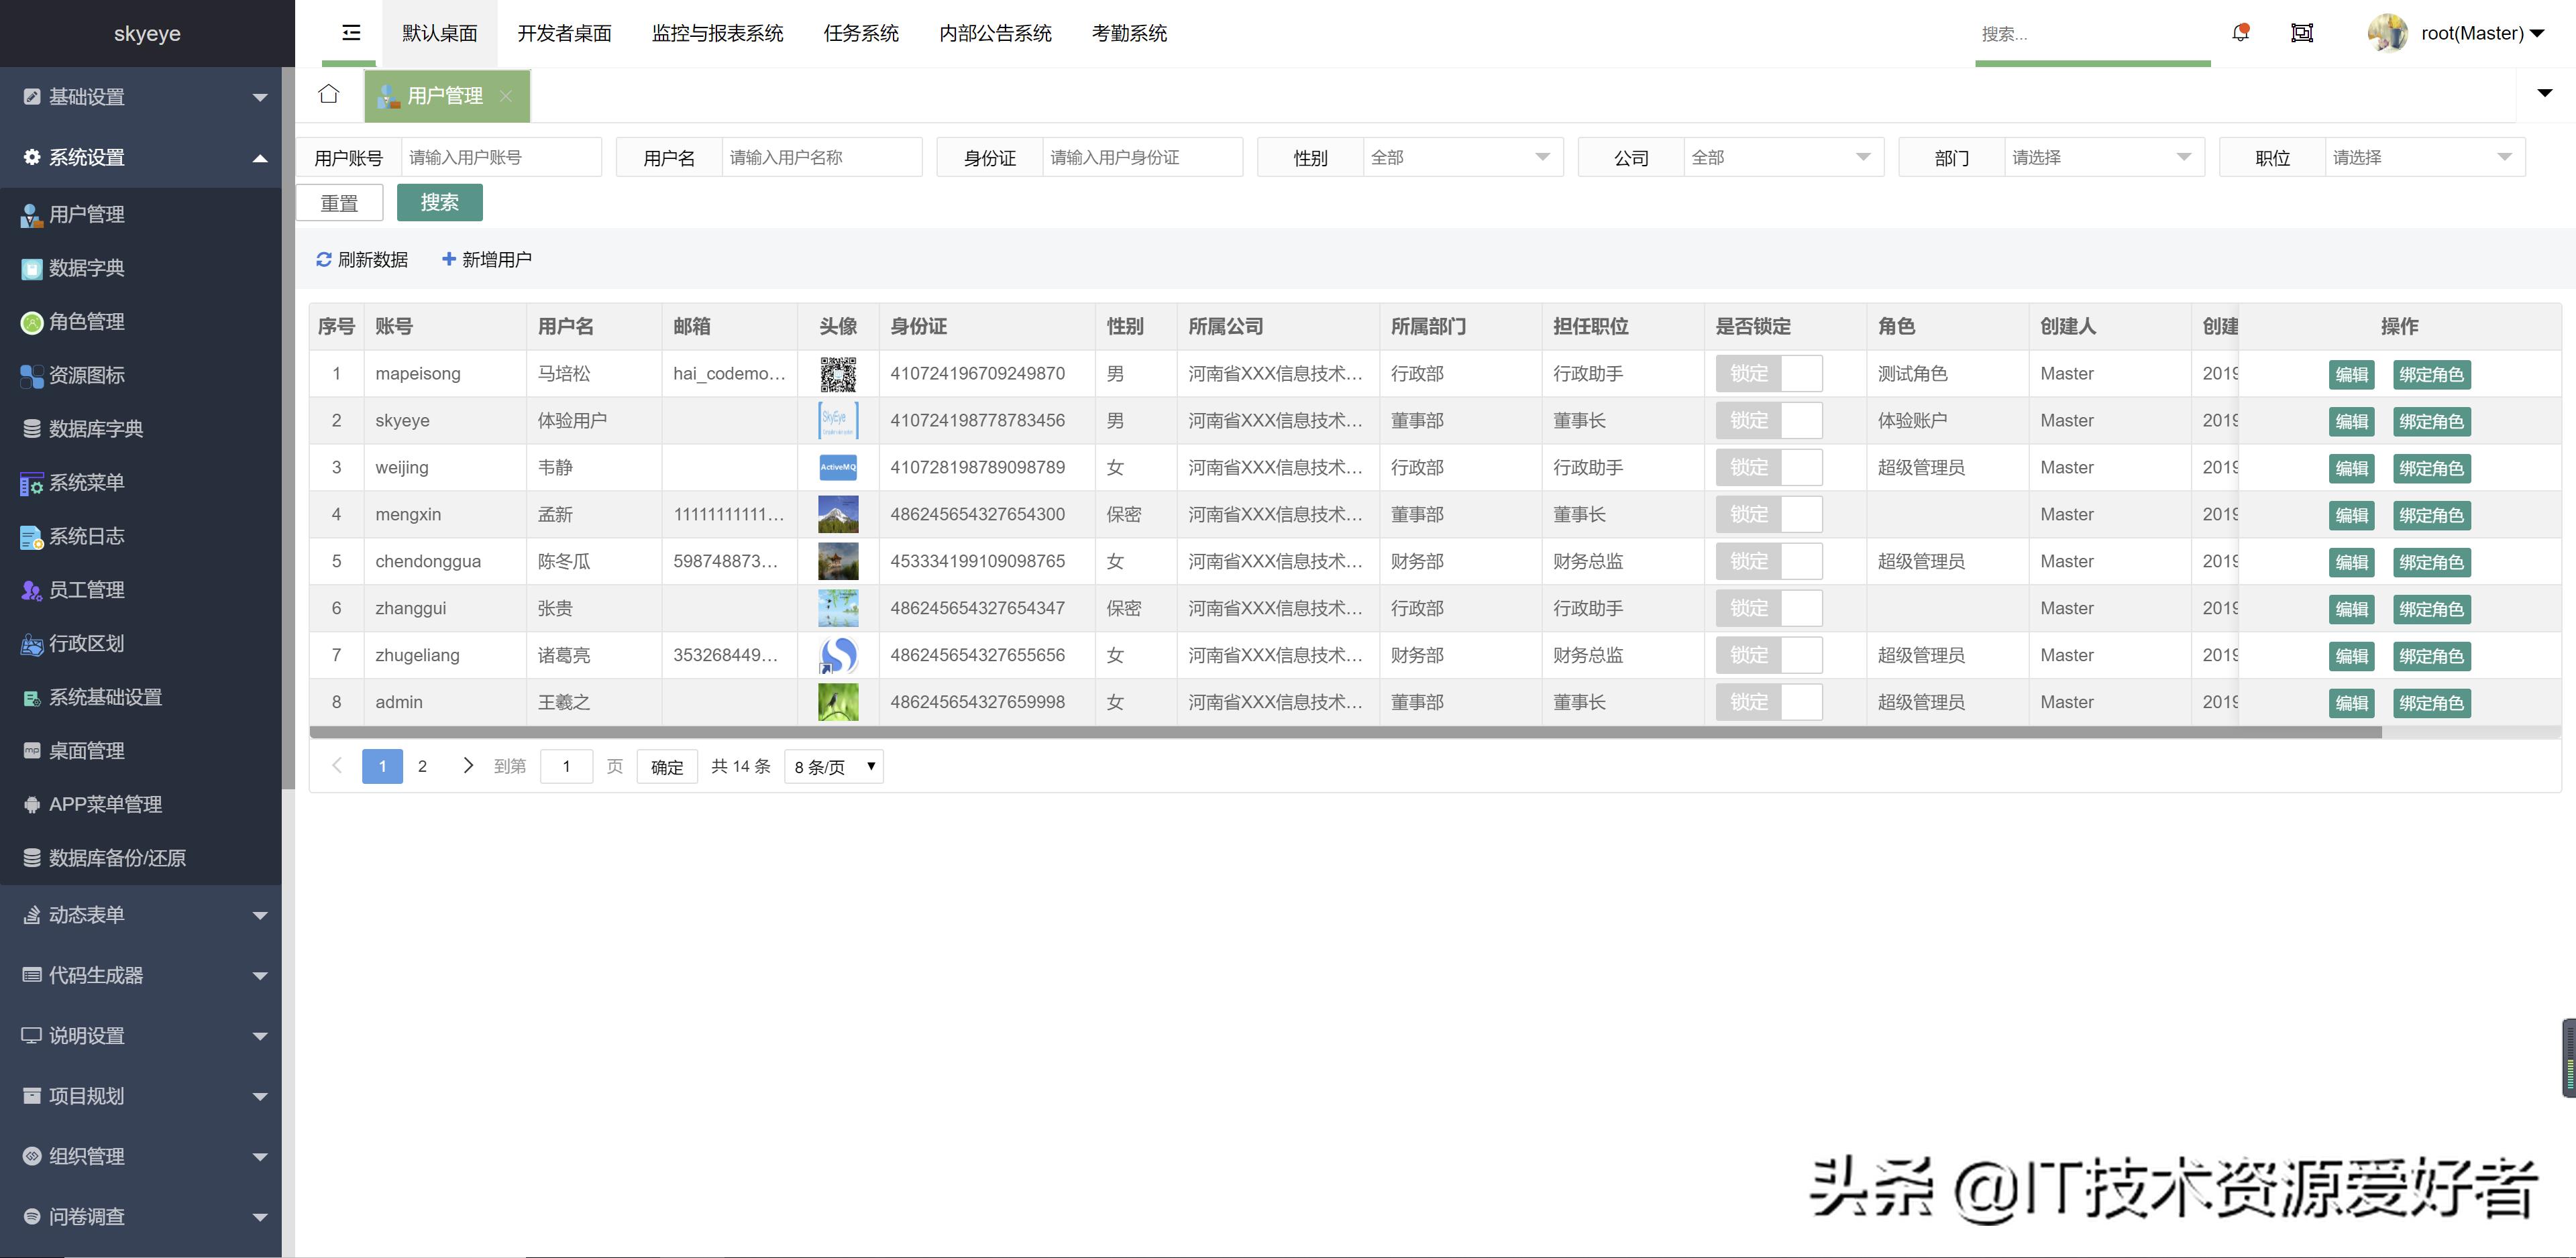Expand the 动态表单 sidebar section

coord(87,915)
